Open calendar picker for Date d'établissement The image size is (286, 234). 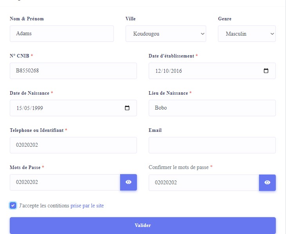pos(266,71)
